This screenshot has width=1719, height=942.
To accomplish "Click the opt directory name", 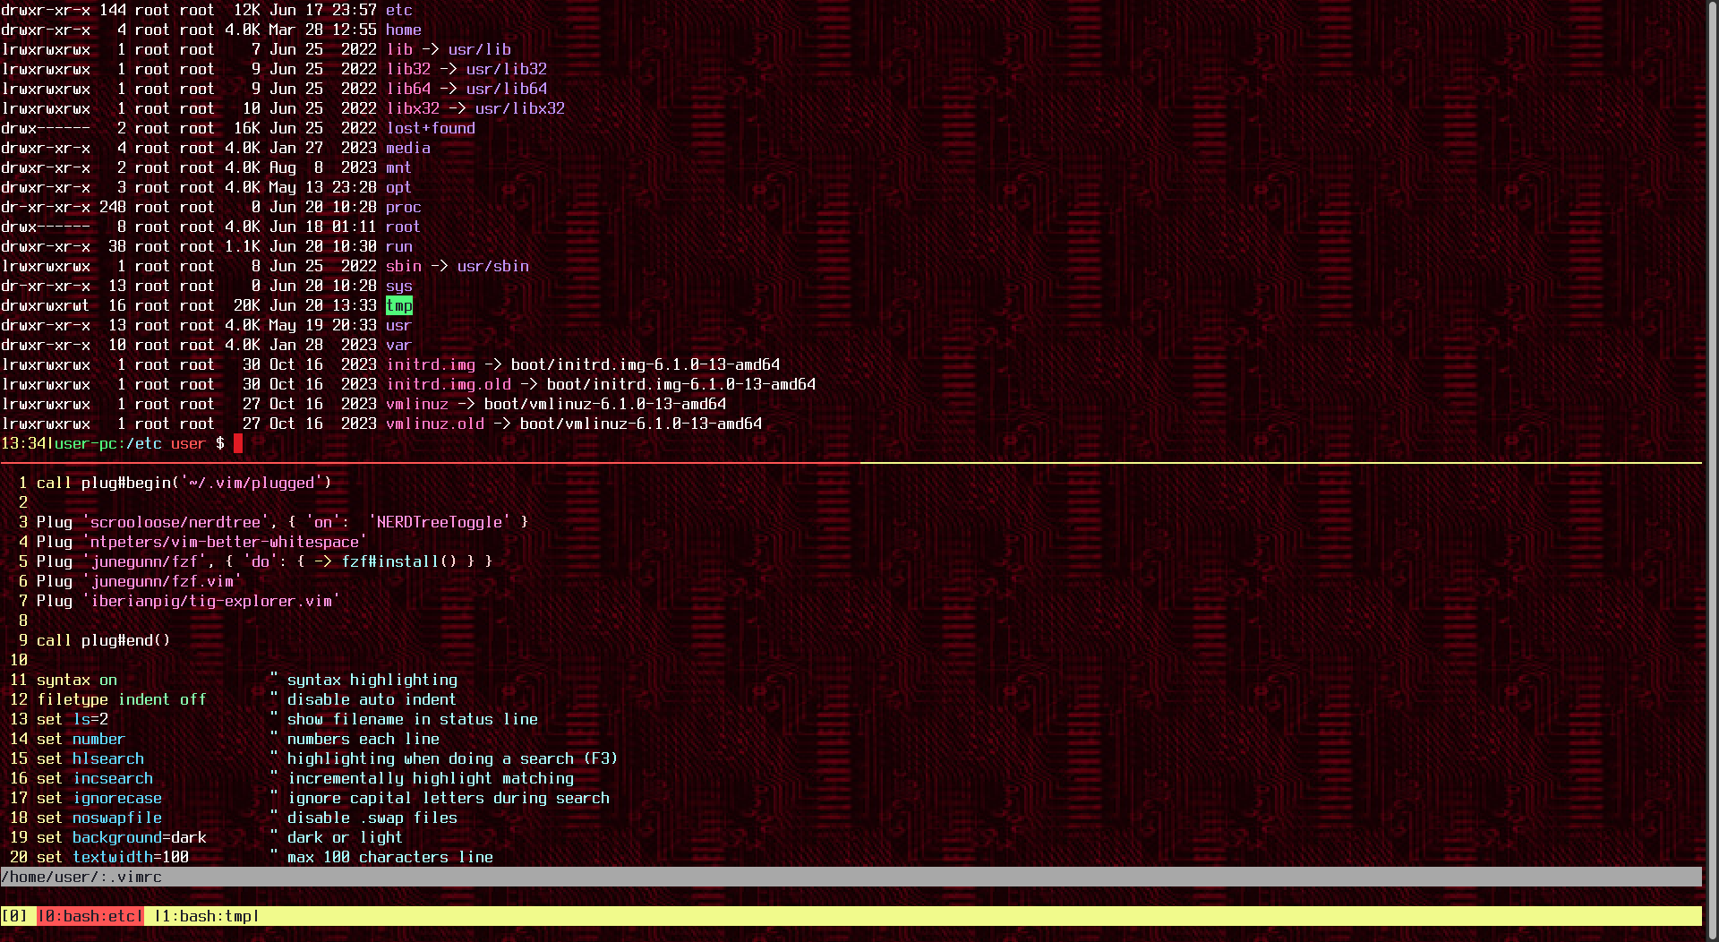I will 399,187.
